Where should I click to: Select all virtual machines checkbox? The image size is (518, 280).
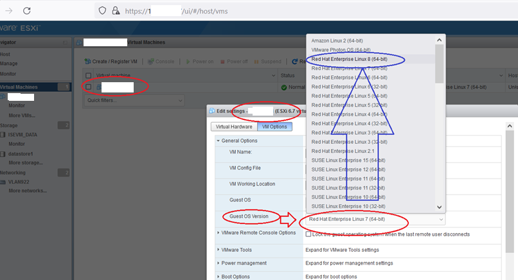click(x=88, y=76)
